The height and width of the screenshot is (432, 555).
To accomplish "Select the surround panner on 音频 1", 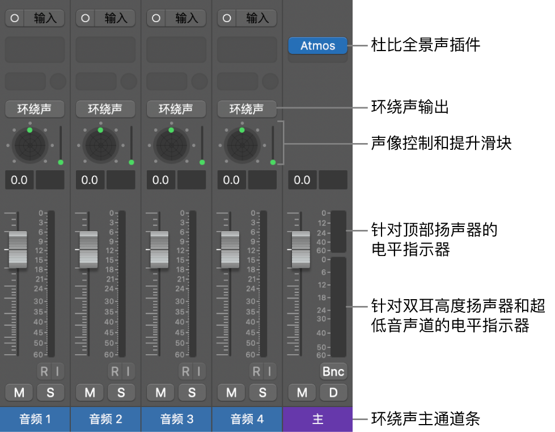I will (x=29, y=145).
